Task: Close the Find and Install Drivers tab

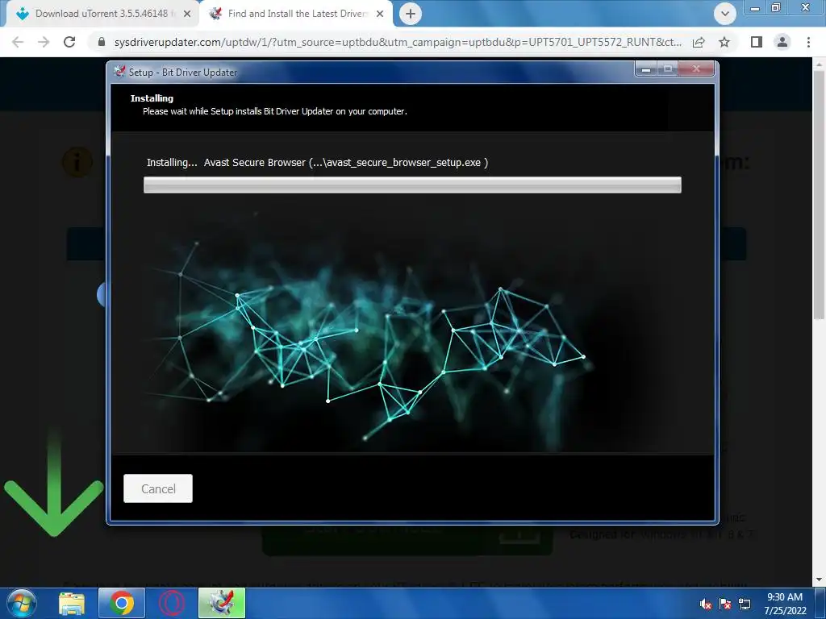Action: [x=380, y=15]
